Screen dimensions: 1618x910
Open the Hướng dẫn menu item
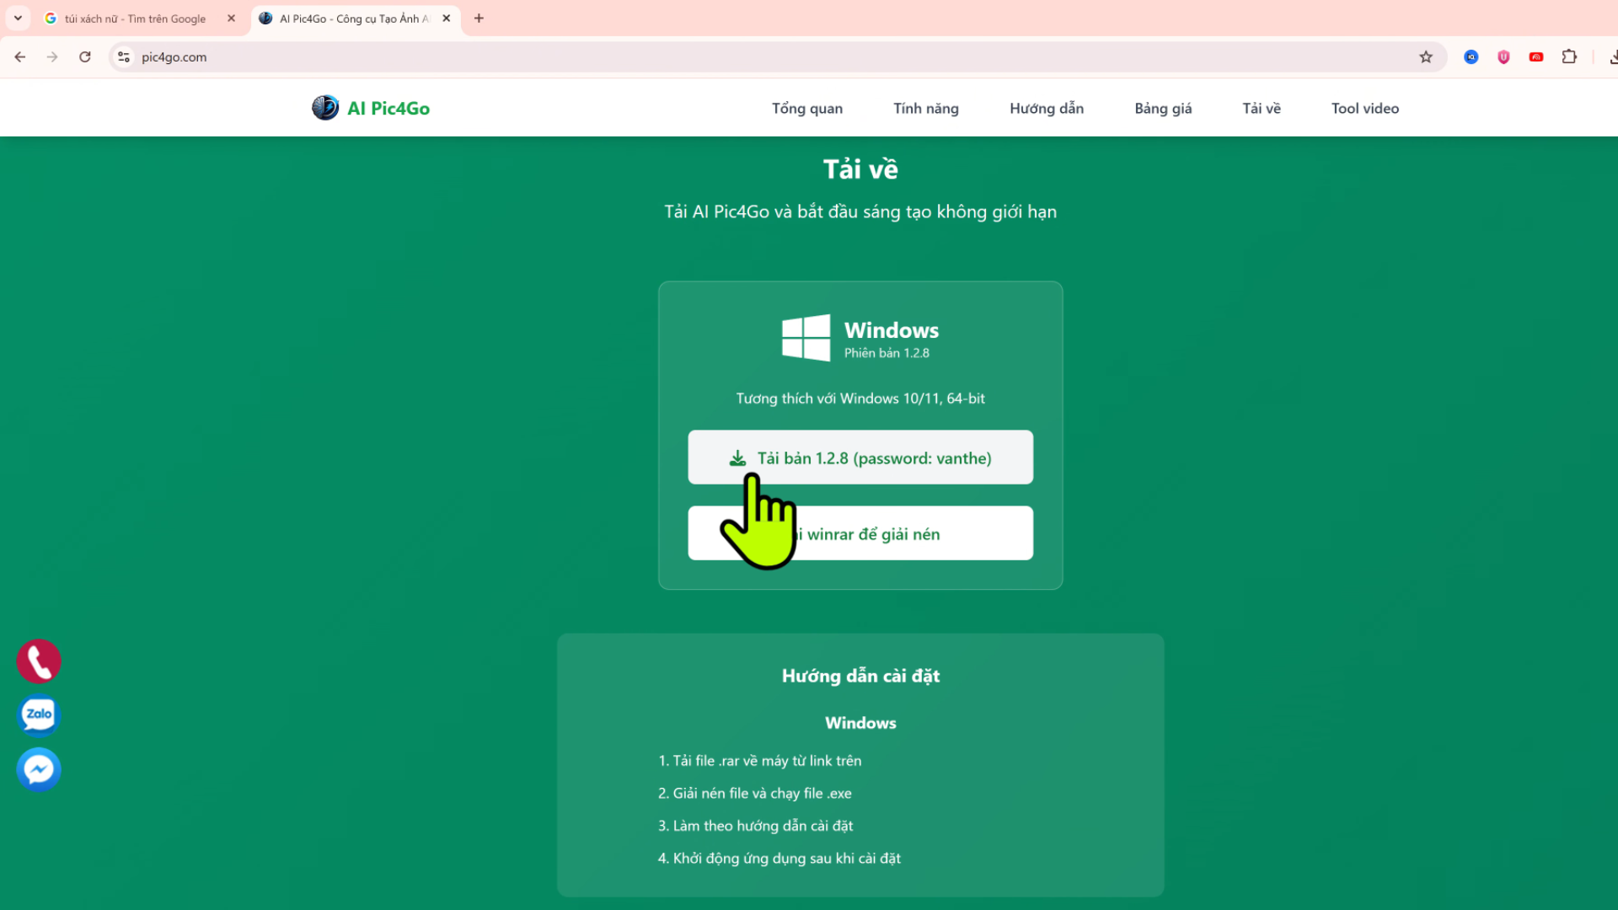click(x=1047, y=109)
